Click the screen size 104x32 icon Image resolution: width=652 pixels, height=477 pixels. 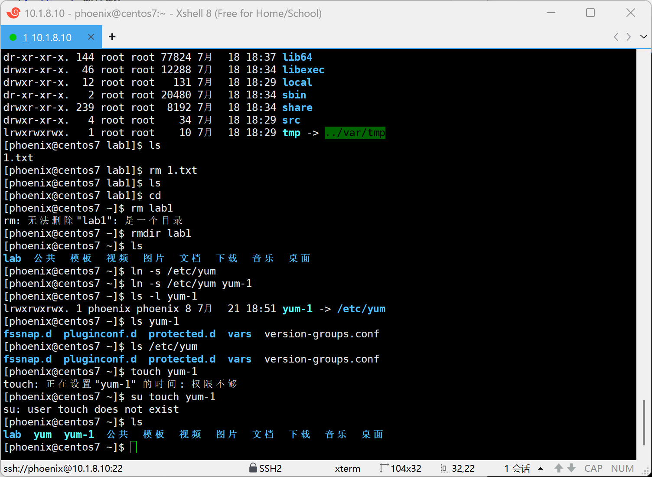click(x=384, y=468)
